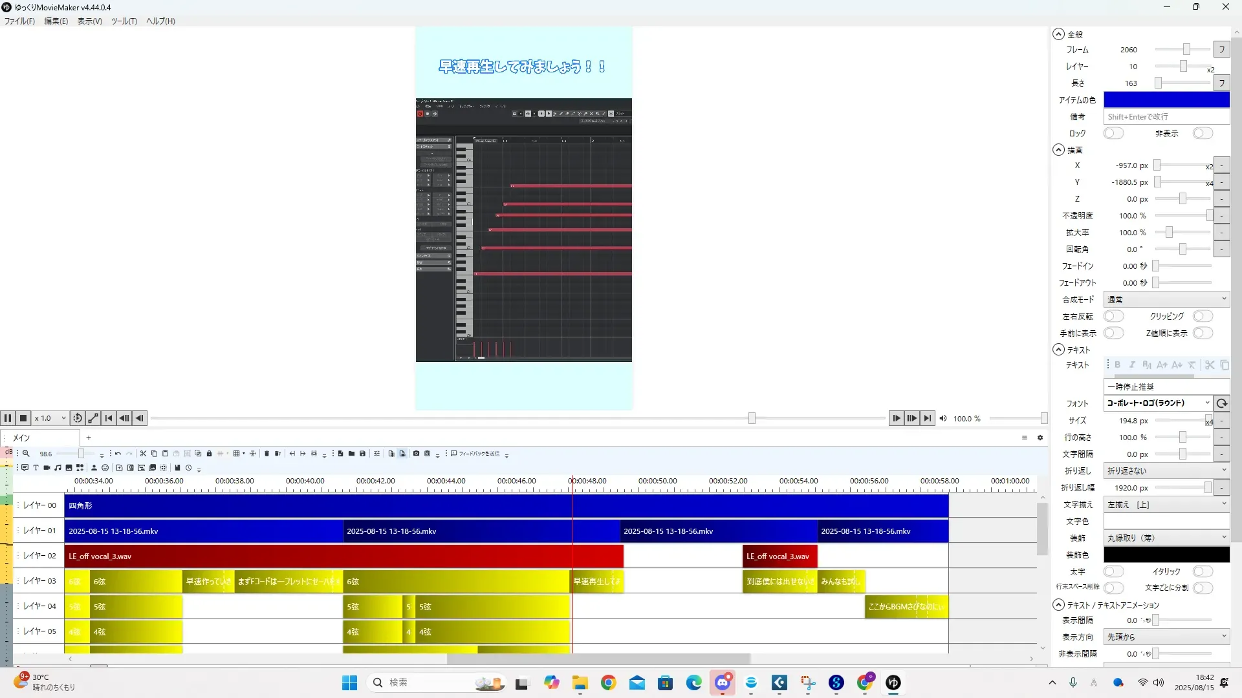Click the stop playback button
The image size is (1242, 698).
(x=23, y=418)
